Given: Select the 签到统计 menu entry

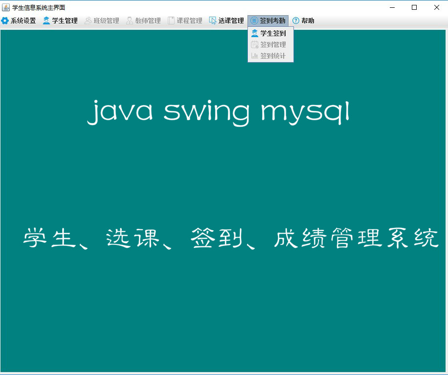Looking at the screenshot, I should pyautogui.click(x=270, y=56).
